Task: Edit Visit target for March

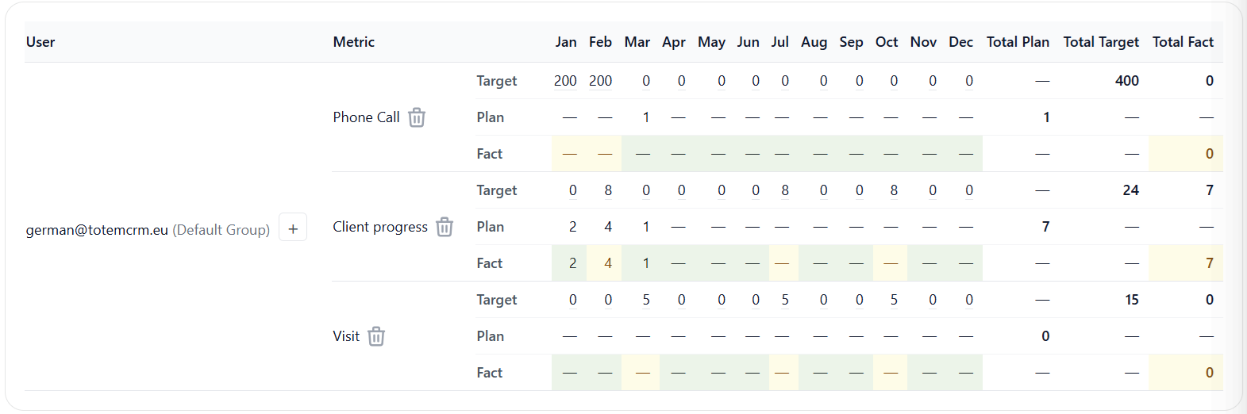Action: point(646,300)
